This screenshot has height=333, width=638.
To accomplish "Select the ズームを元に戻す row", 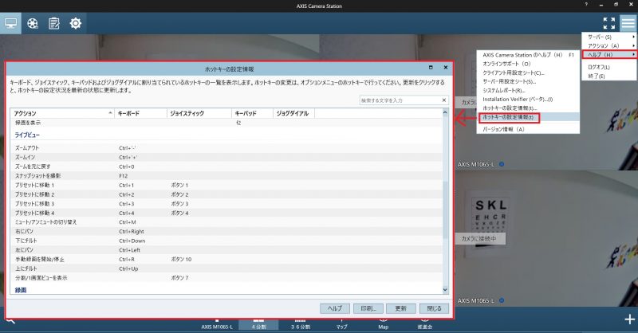I will click(226, 166).
